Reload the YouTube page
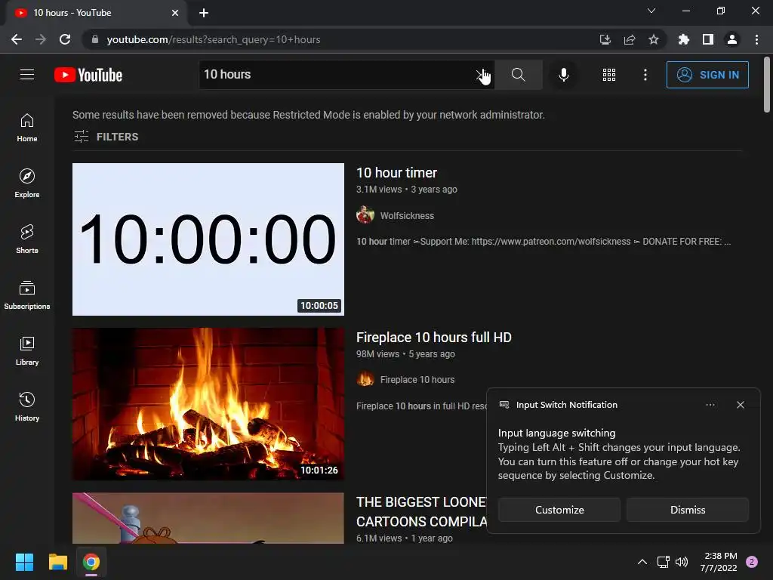The image size is (773, 580). coord(65,39)
